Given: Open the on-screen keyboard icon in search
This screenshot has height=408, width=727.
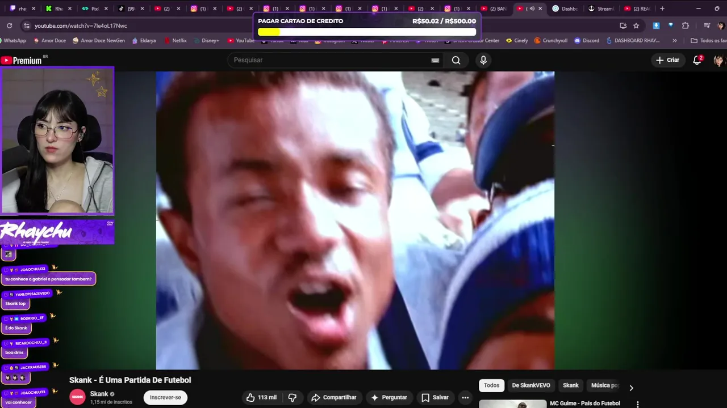Looking at the screenshot, I should point(435,60).
